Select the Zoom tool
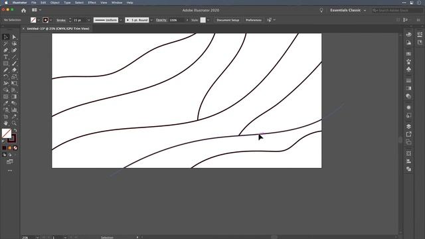The width and height of the screenshot is (425, 239). click(14, 123)
